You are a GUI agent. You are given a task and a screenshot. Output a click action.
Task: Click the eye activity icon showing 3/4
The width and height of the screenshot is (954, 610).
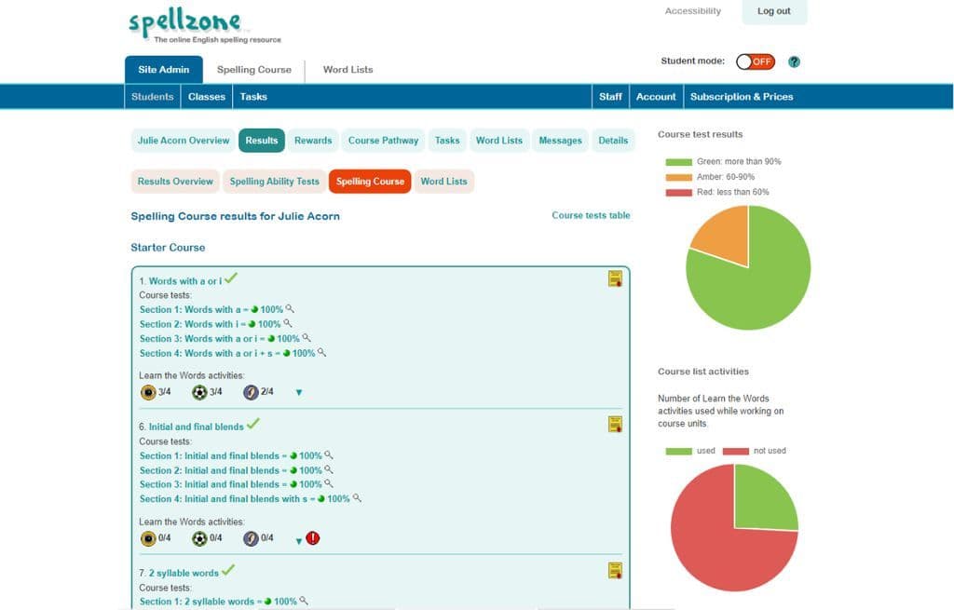(147, 392)
